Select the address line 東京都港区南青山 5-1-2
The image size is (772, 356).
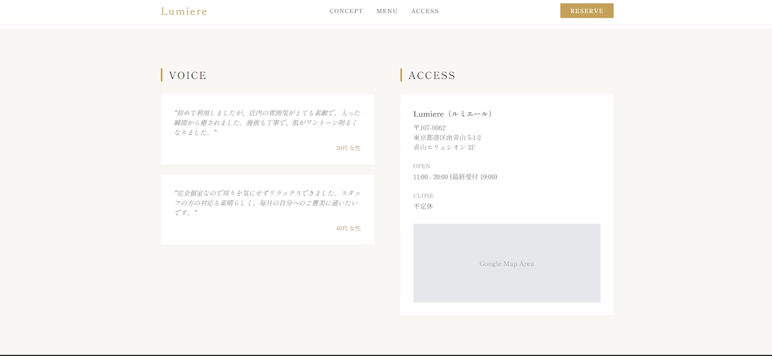[x=447, y=138]
